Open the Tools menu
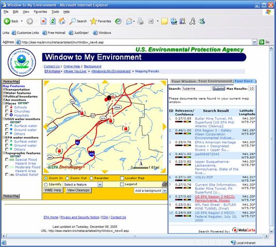The width and height of the screenshot is (276, 247). 55,12
